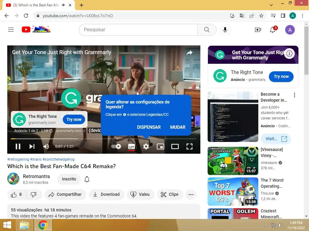The image size is (309, 231).
Task: Open ad info circle on Grammarly banner
Action: [x=289, y=54]
